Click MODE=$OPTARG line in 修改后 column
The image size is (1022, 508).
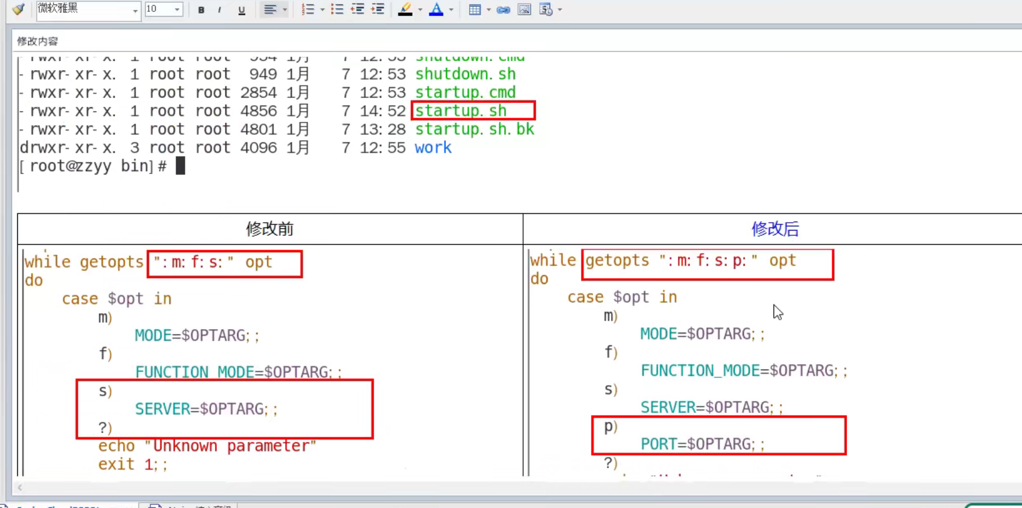click(x=702, y=334)
